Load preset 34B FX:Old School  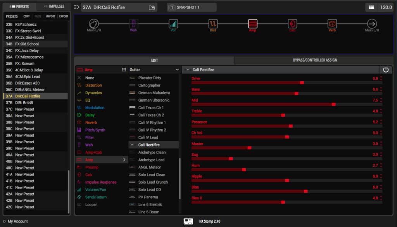[35, 44]
